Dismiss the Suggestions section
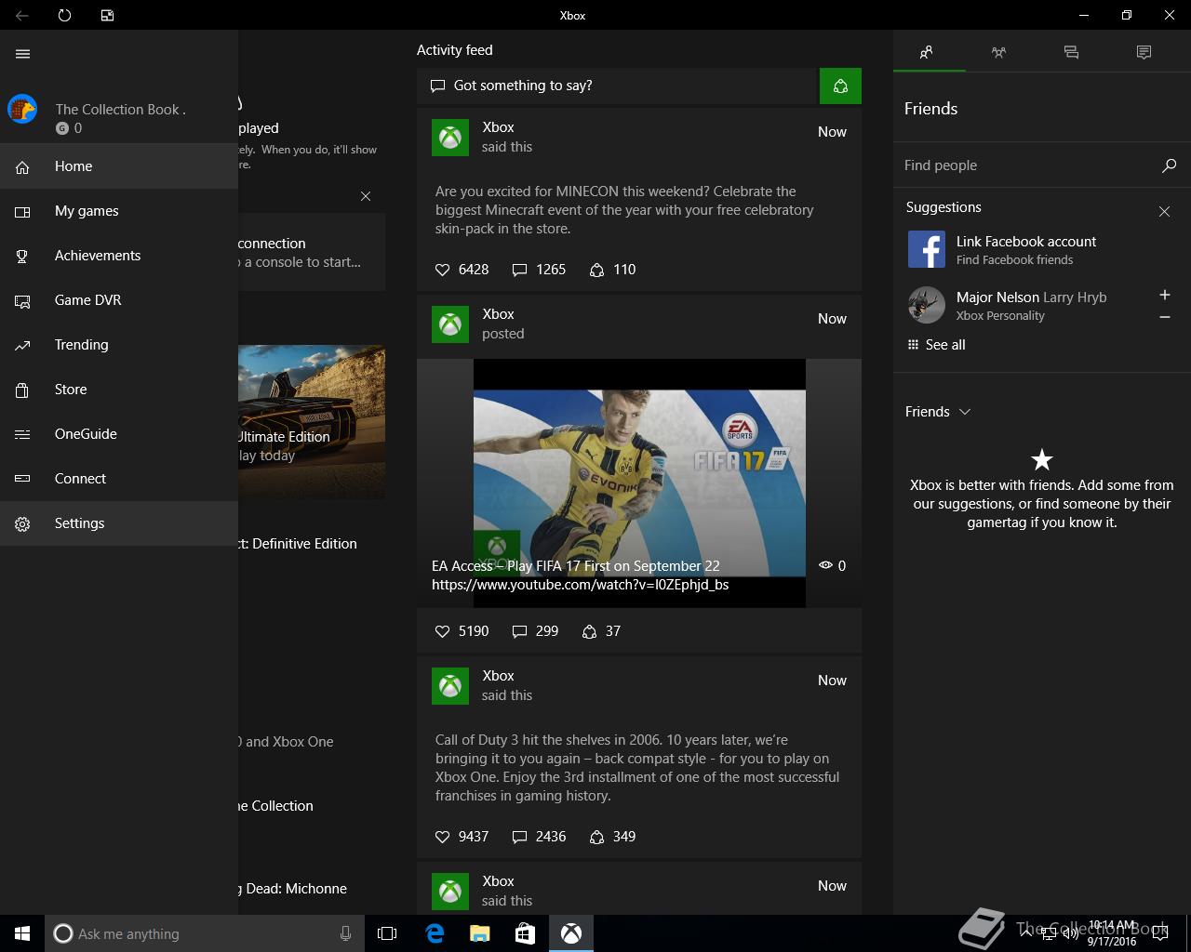The width and height of the screenshot is (1191, 952). tap(1164, 212)
